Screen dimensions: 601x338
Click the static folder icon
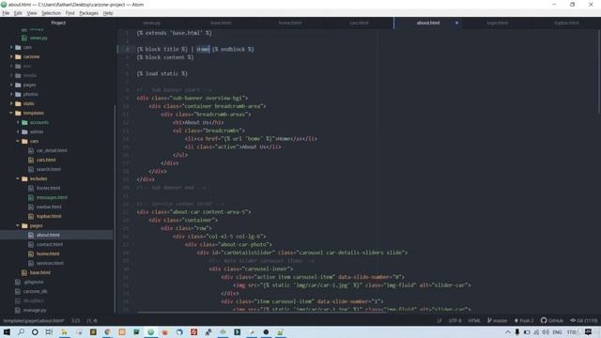[x=18, y=103]
